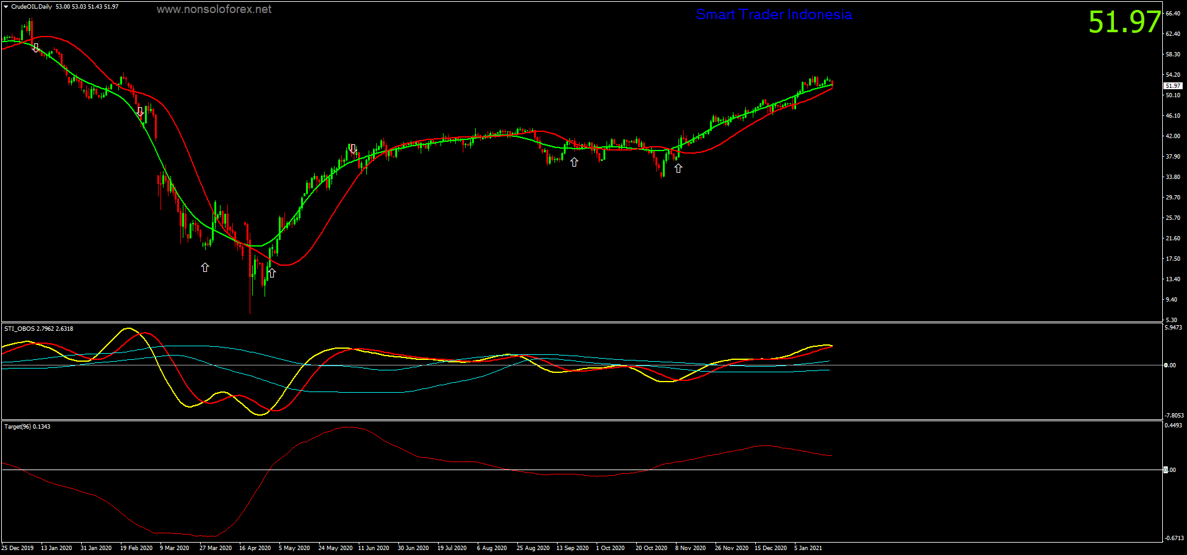Click the down arrow signal in late February 2020
The height and width of the screenshot is (555, 1187).
click(141, 112)
